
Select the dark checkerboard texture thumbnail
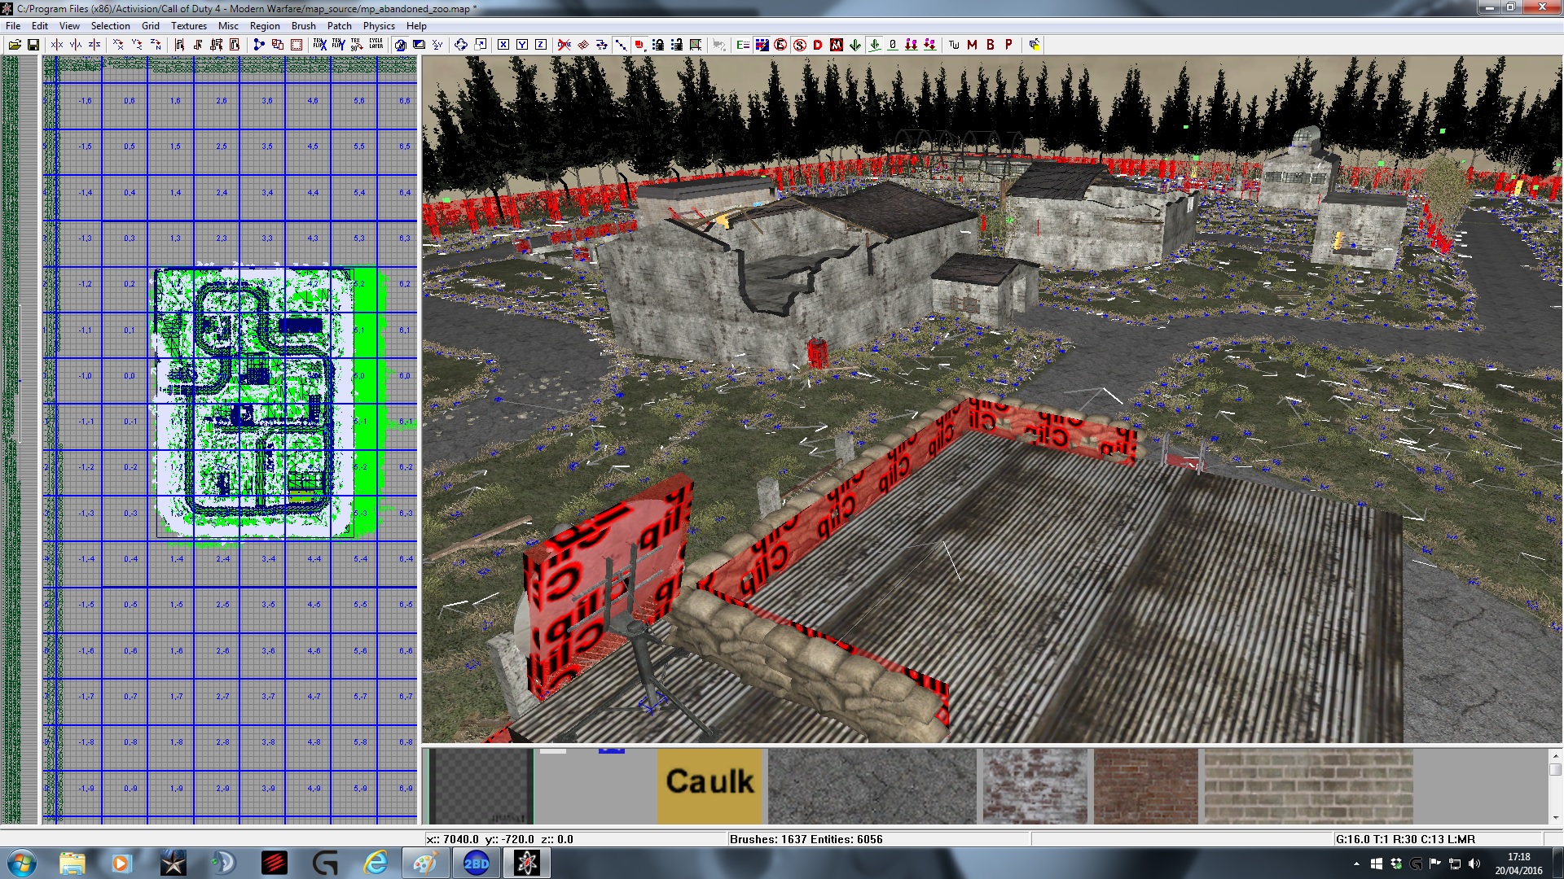coord(481,786)
